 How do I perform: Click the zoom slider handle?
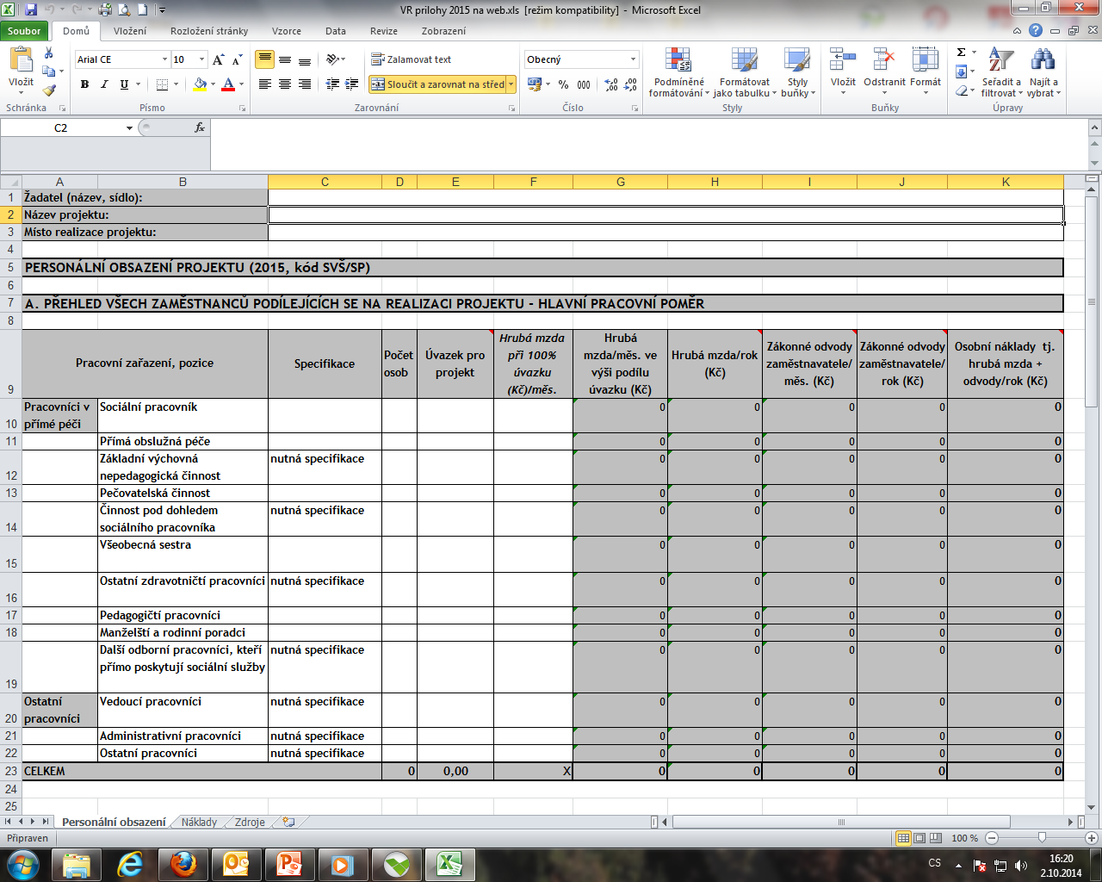(1042, 838)
